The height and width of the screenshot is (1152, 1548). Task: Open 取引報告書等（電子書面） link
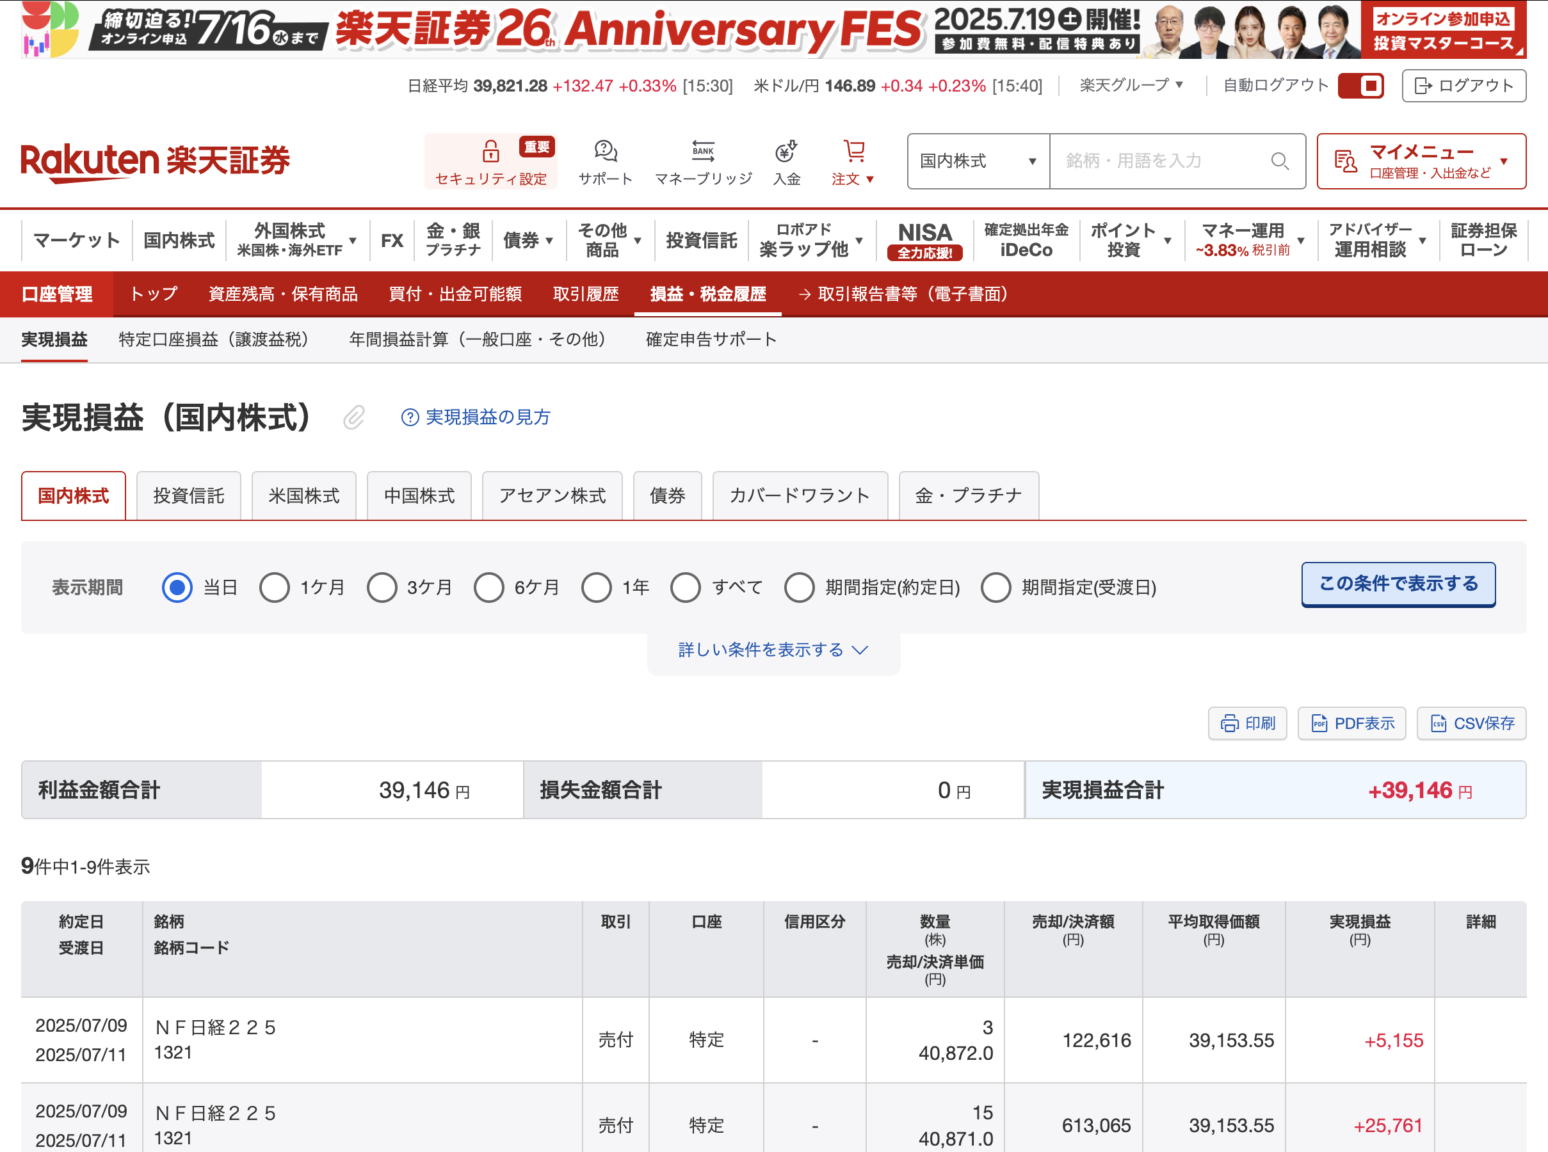coord(905,294)
